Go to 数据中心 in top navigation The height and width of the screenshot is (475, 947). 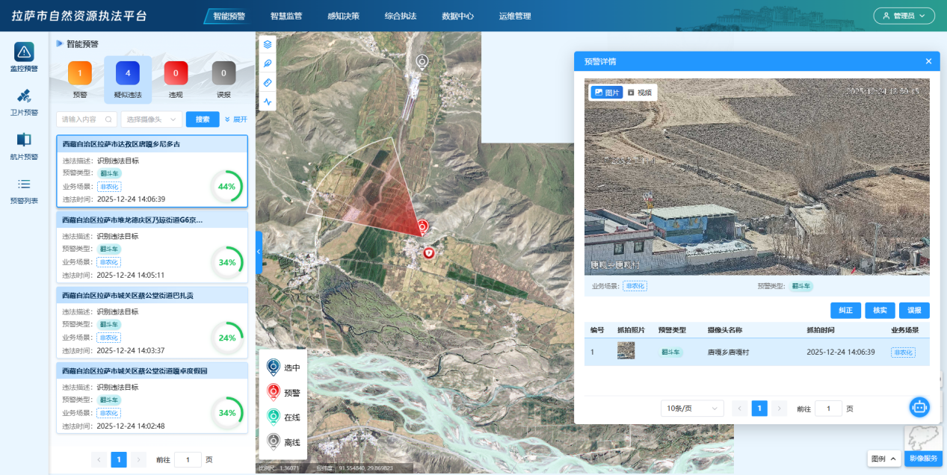pos(457,16)
